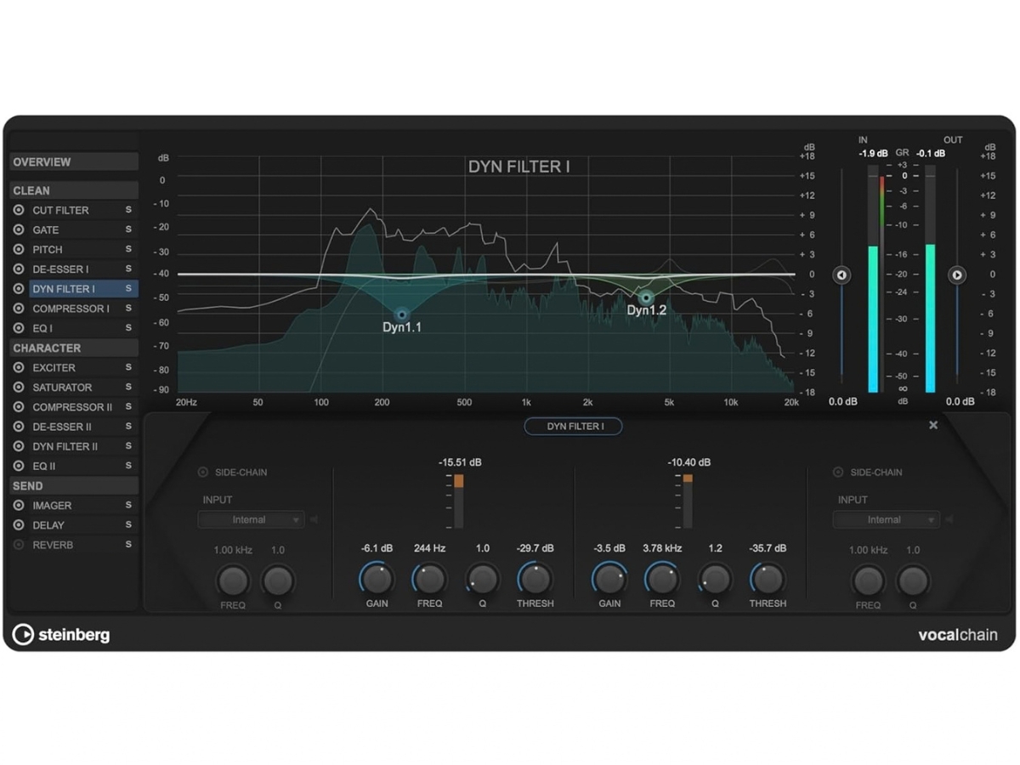This screenshot has width=1020, height=765.
Task: Solo the DYN FILTER II module
Action: click(x=128, y=445)
